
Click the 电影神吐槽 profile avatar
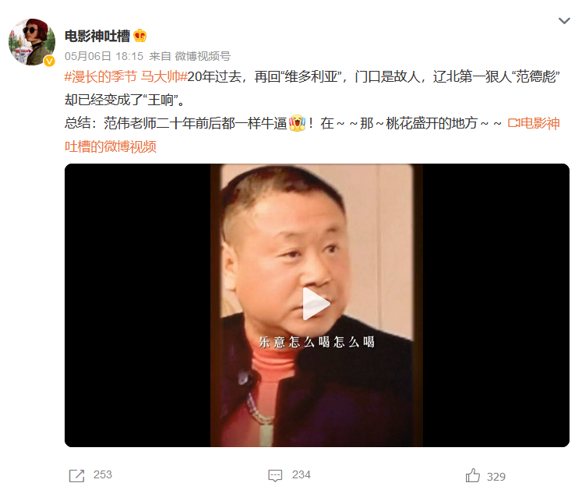pyautogui.click(x=31, y=42)
